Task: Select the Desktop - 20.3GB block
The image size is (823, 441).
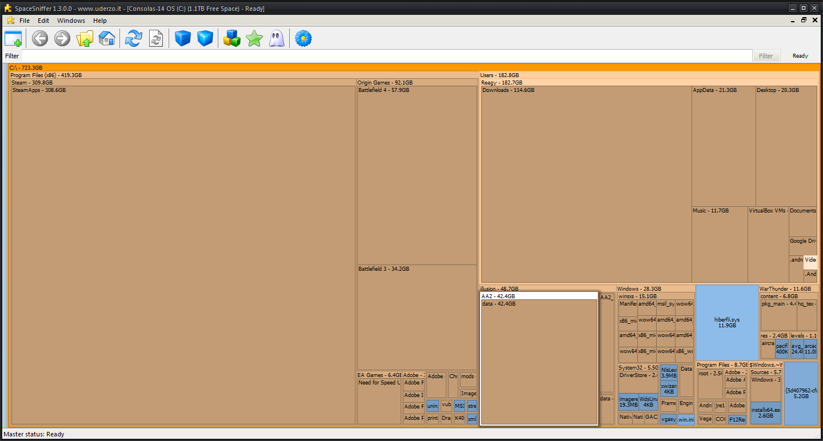Action: point(786,146)
